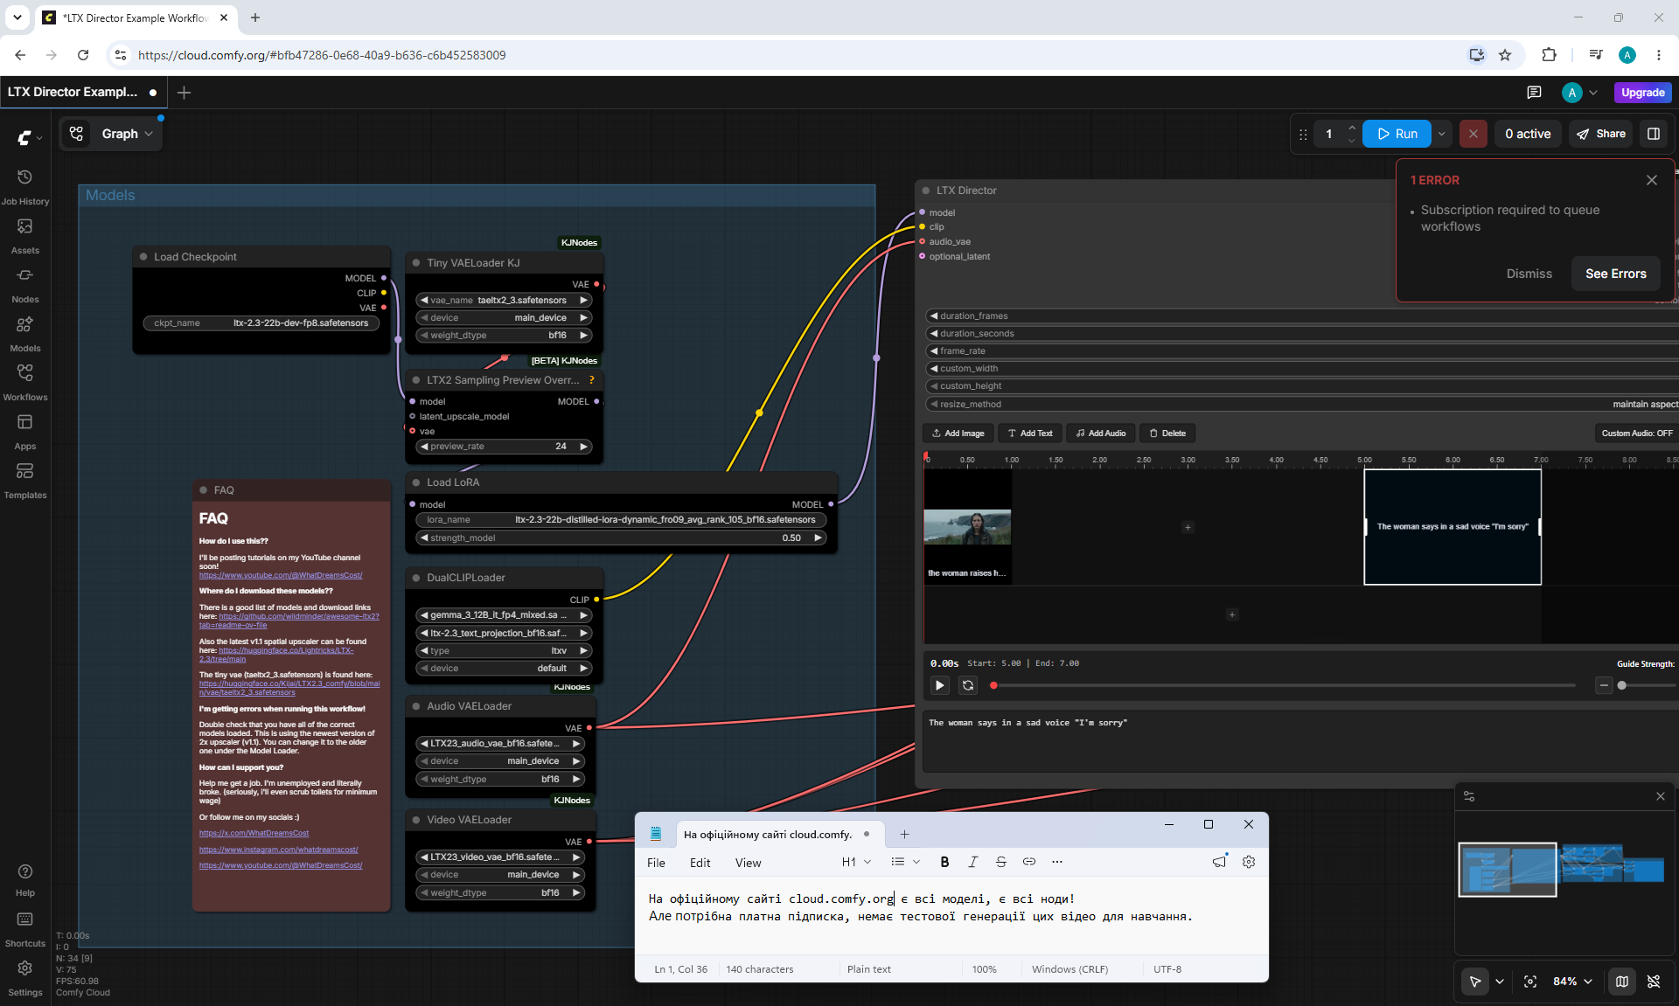Click italic formatting in Notepad

972,862
